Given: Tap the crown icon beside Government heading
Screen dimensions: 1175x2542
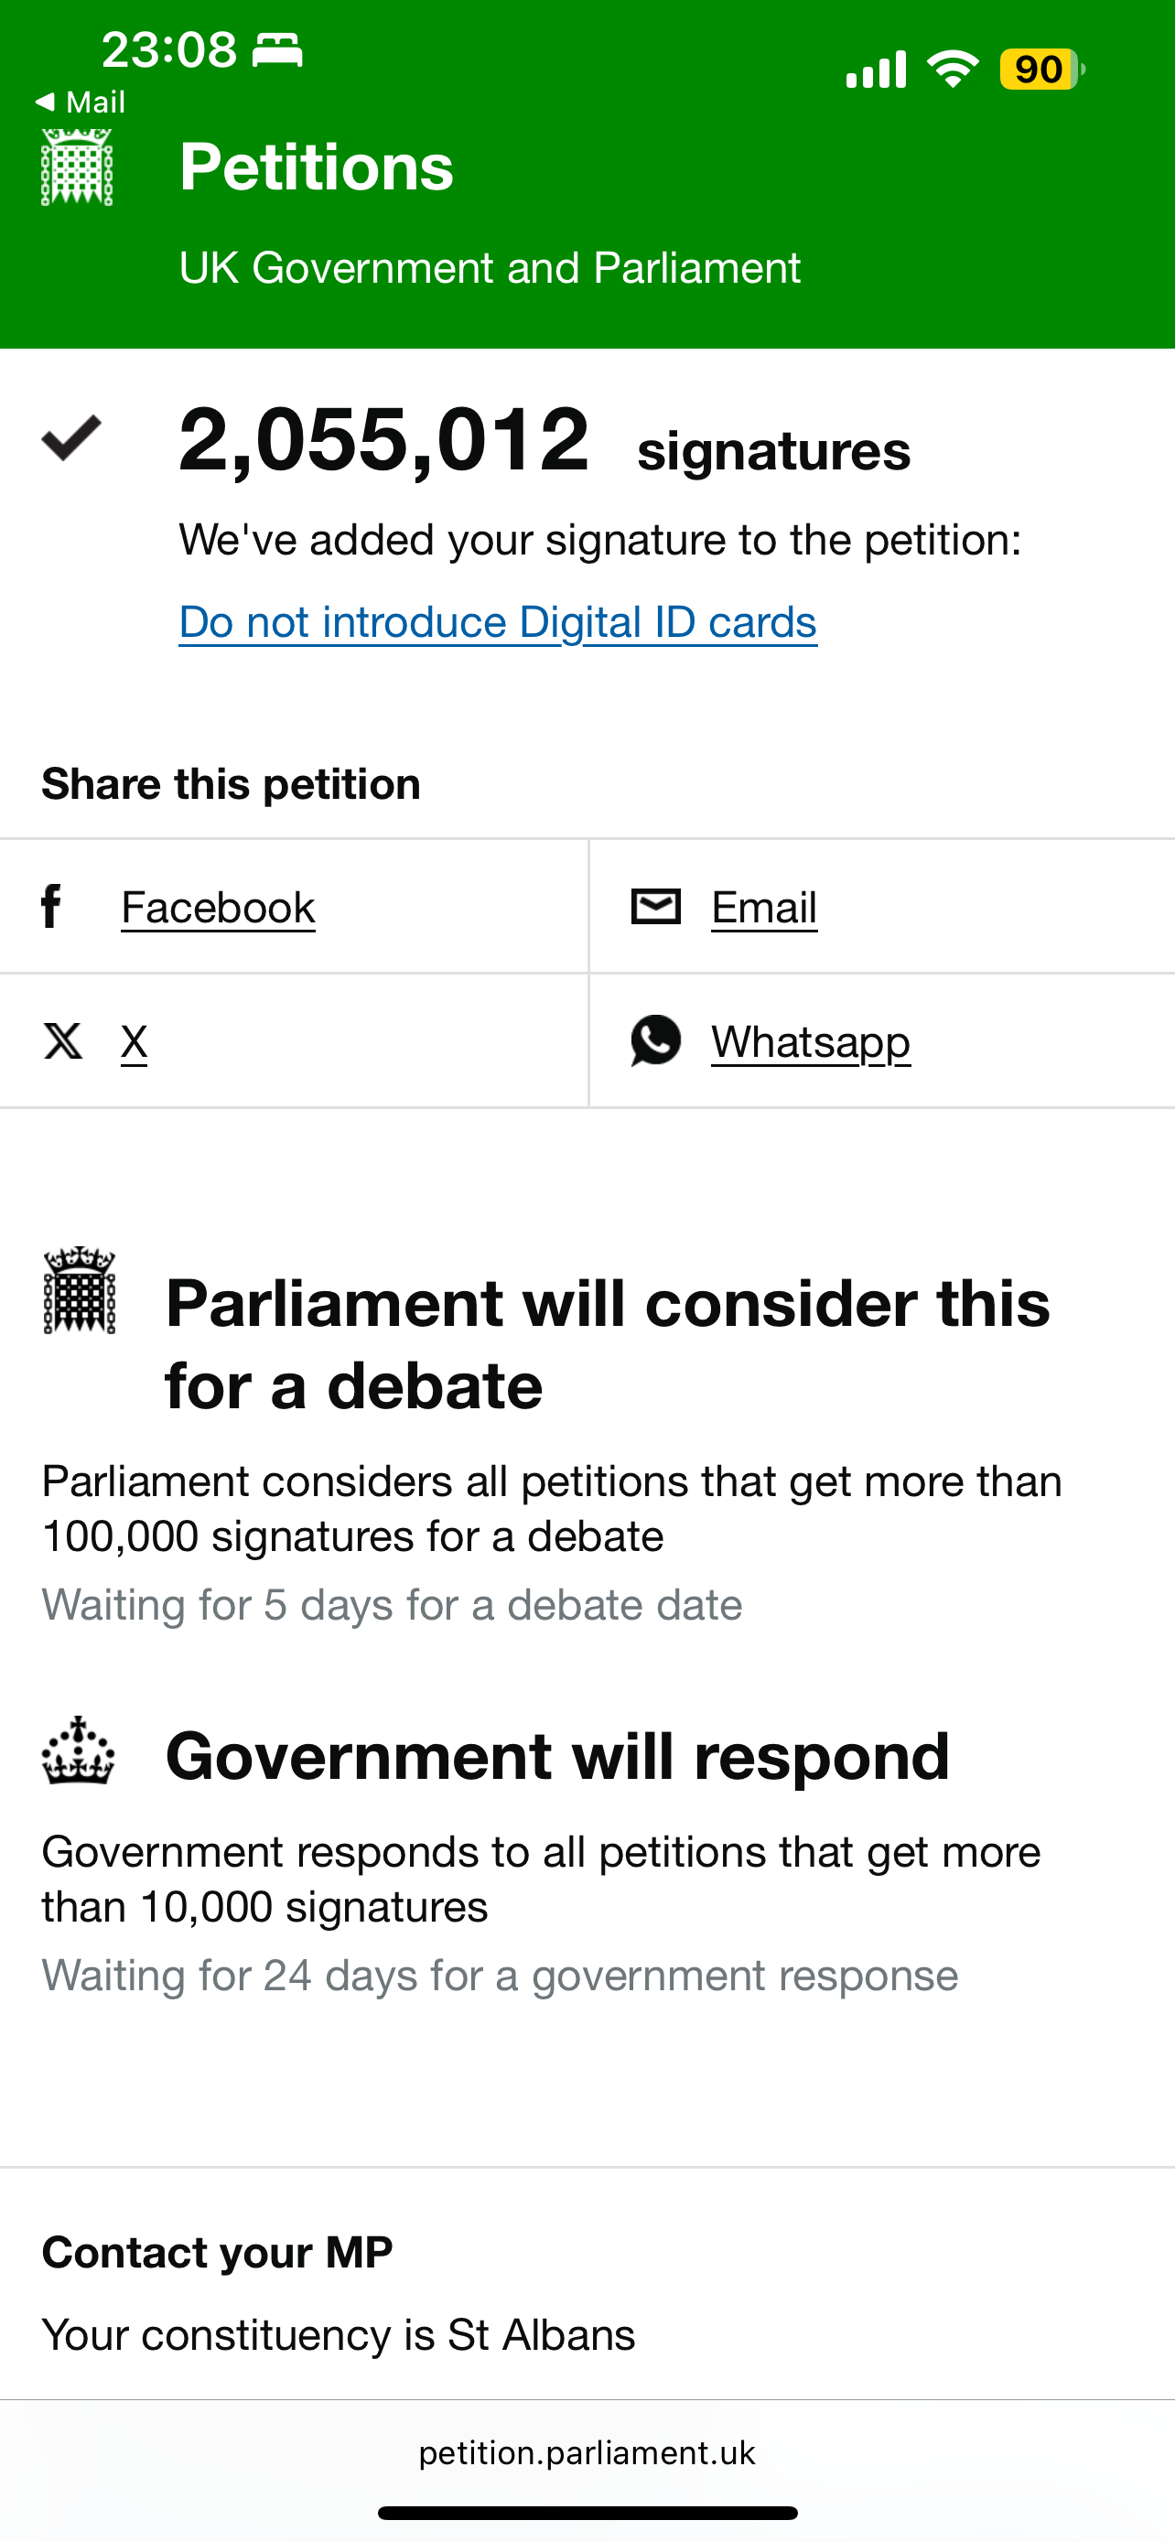Looking at the screenshot, I should [78, 1751].
